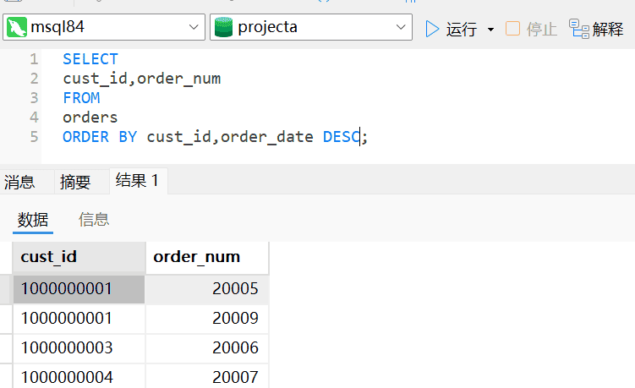
Task: Select the cell 1000000004
Action: (x=79, y=377)
